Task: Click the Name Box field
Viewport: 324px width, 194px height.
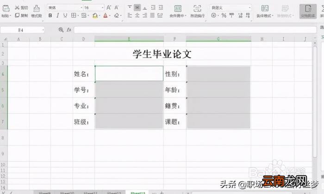Action: point(22,30)
